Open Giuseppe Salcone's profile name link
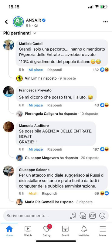Viewport: 112px width, 244px height. (34, 170)
